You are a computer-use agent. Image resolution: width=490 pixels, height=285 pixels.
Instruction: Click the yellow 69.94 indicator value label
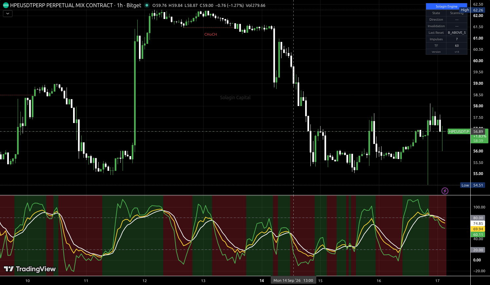click(478, 229)
